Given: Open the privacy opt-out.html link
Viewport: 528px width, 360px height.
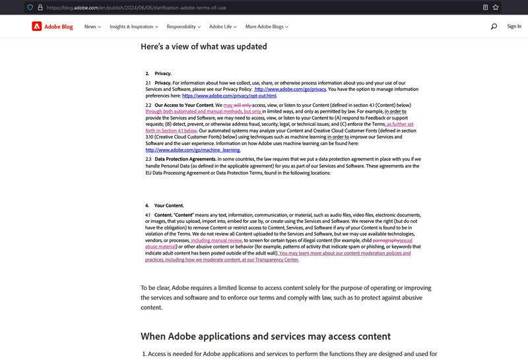Looking at the screenshot, I should click(x=229, y=96).
